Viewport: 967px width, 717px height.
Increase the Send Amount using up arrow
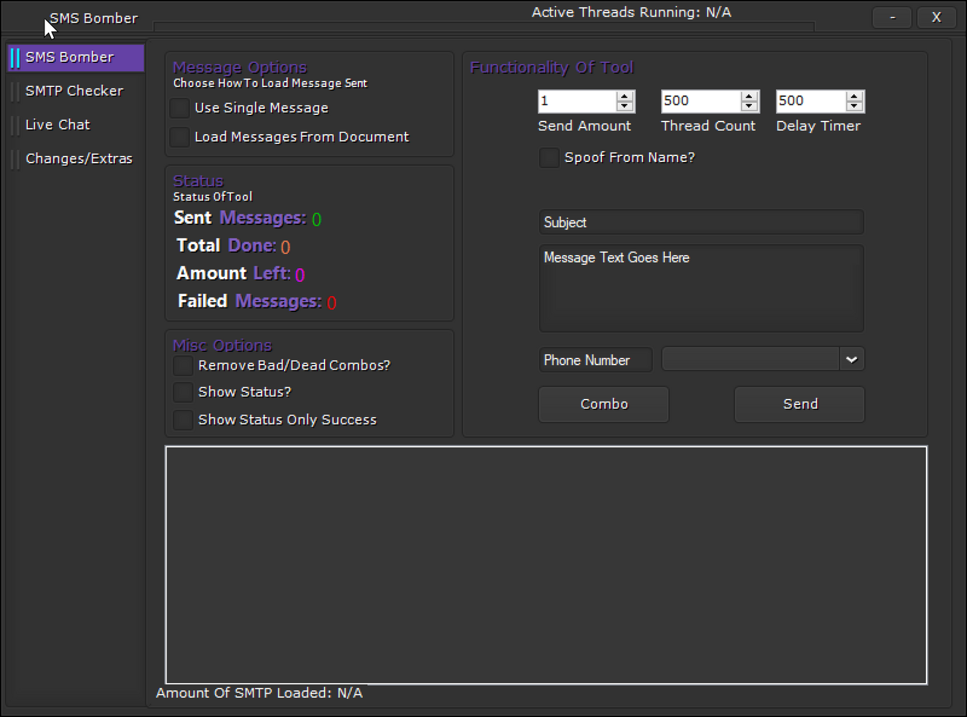click(624, 96)
